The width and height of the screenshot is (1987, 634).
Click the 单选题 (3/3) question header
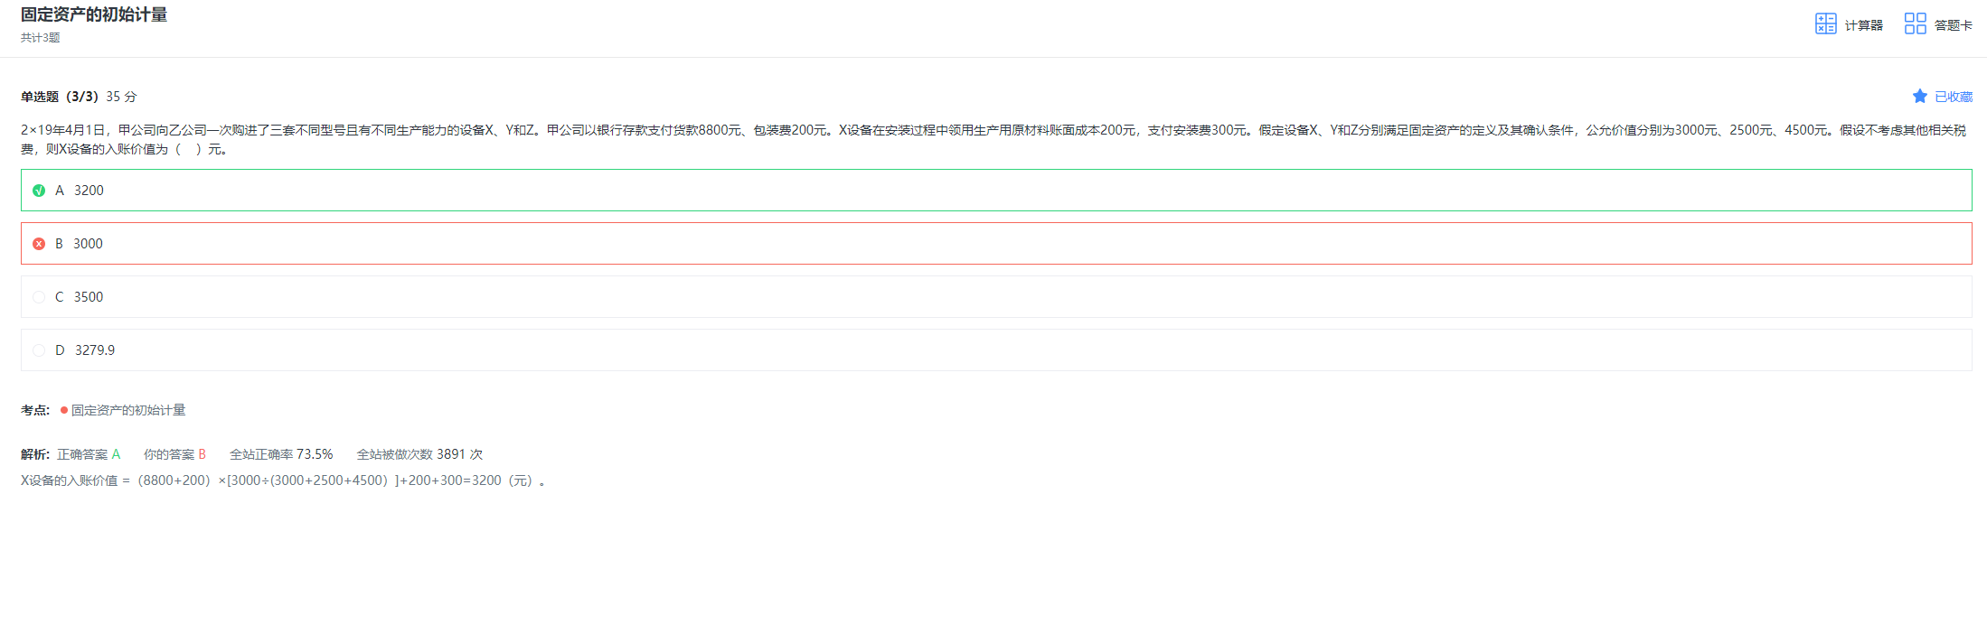(x=60, y=97)
